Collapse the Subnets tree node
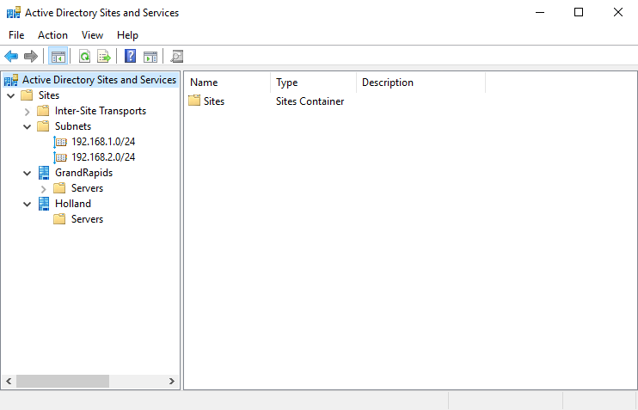 pos(28,126)
